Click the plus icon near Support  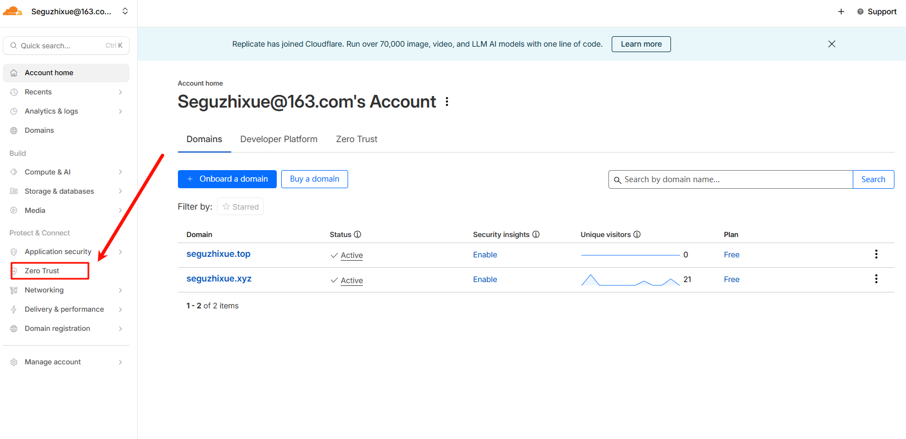point(841,12)
